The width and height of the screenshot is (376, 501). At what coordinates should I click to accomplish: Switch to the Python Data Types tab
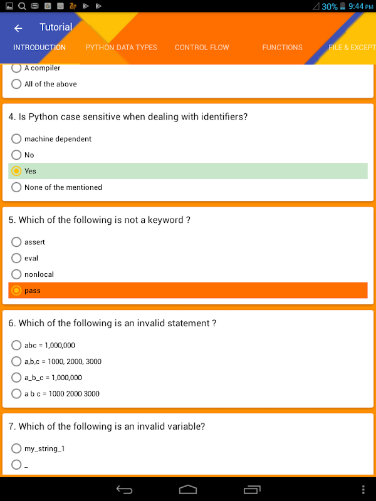121,48
